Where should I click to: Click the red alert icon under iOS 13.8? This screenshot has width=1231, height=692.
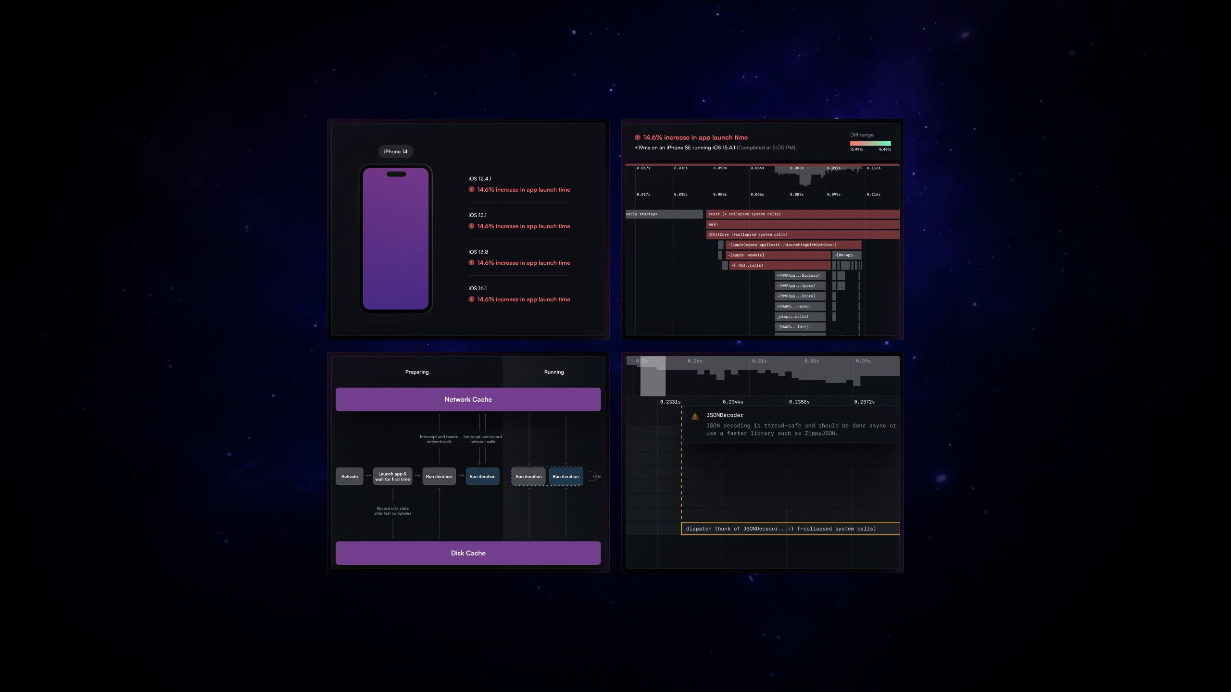point(471,262)
